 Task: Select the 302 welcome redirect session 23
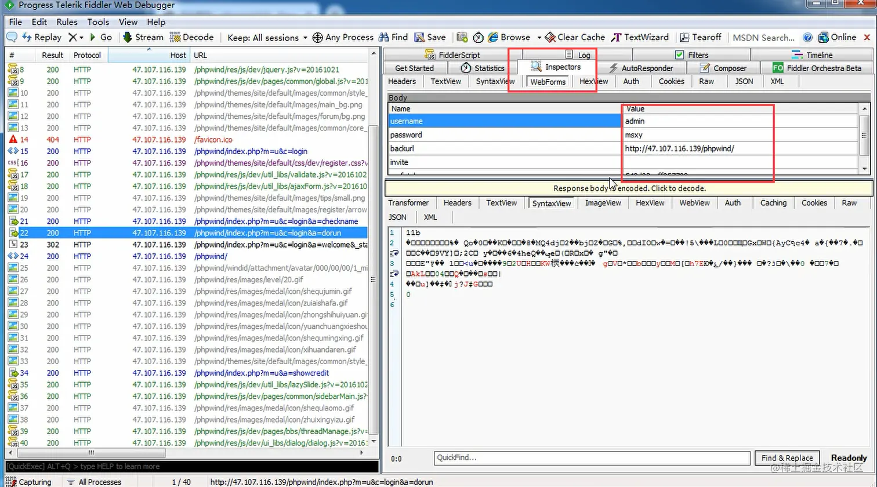[187, 245]
